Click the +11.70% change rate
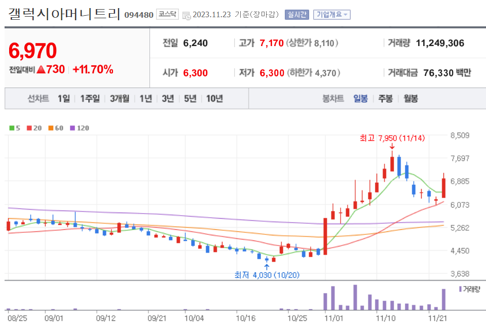The height and width of the screenshot is (329, 486). [x=93, y=69]
